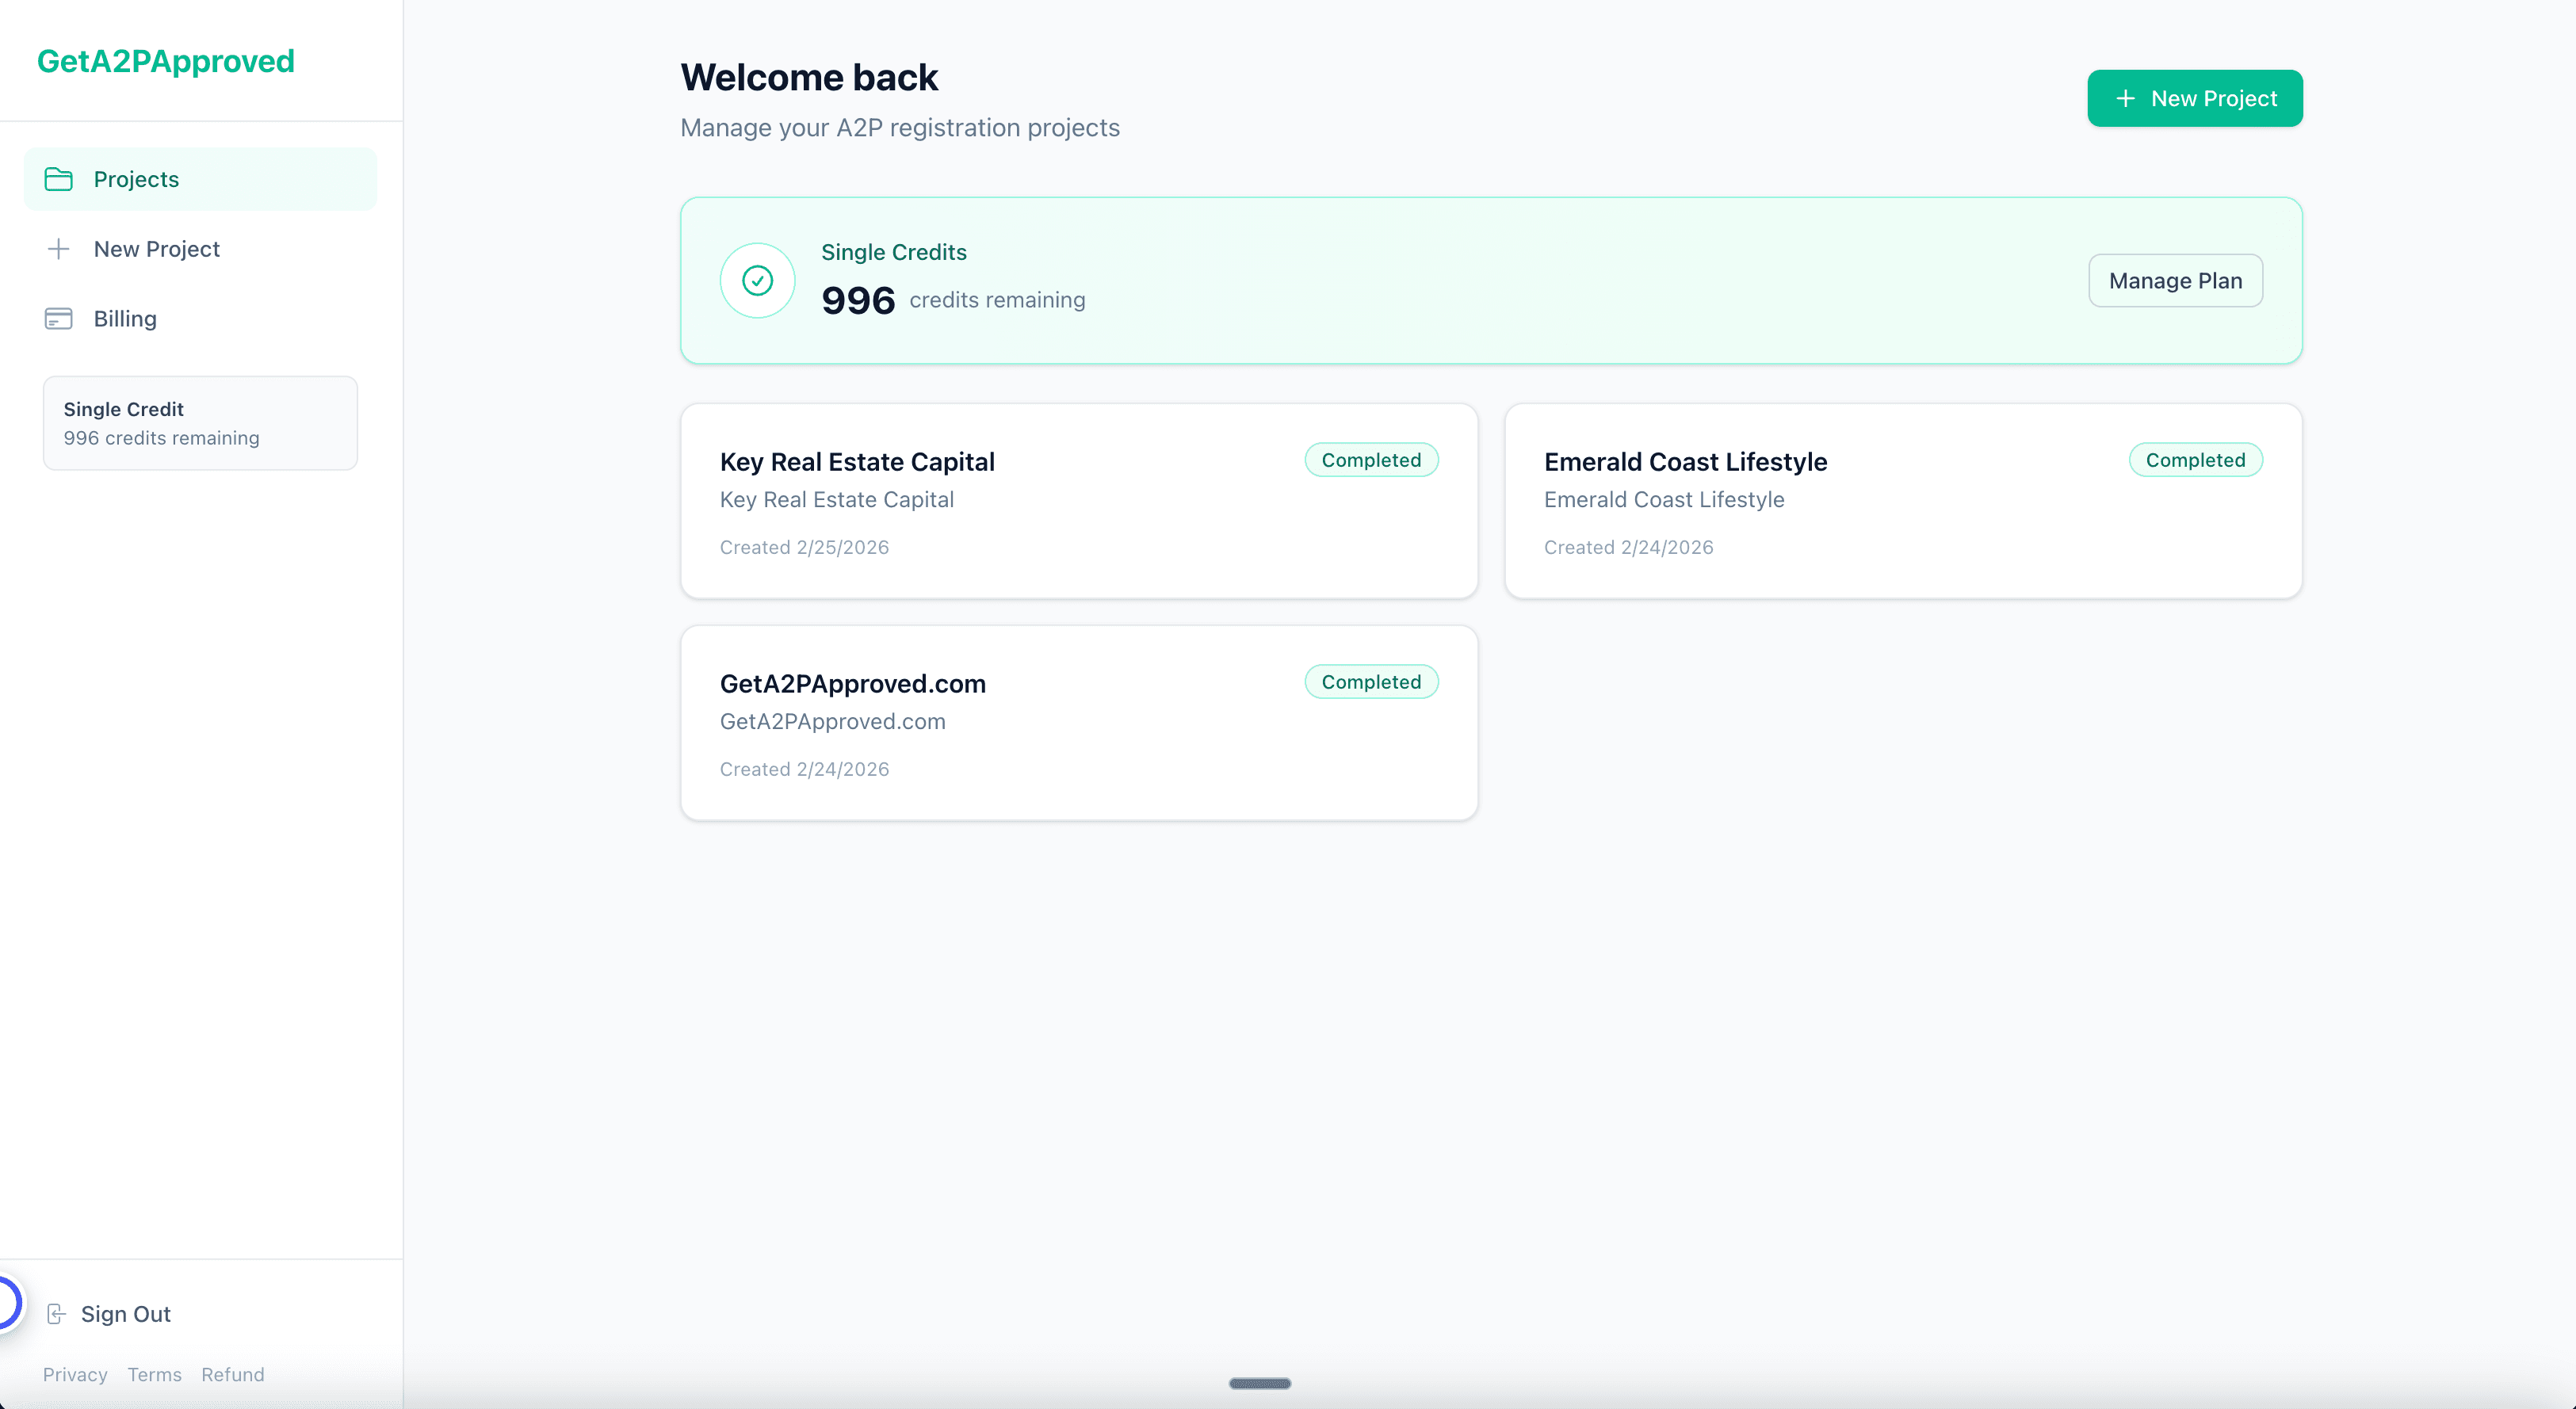Open the Terms link in footer

pyautogui.click(x=154, y=1375)
